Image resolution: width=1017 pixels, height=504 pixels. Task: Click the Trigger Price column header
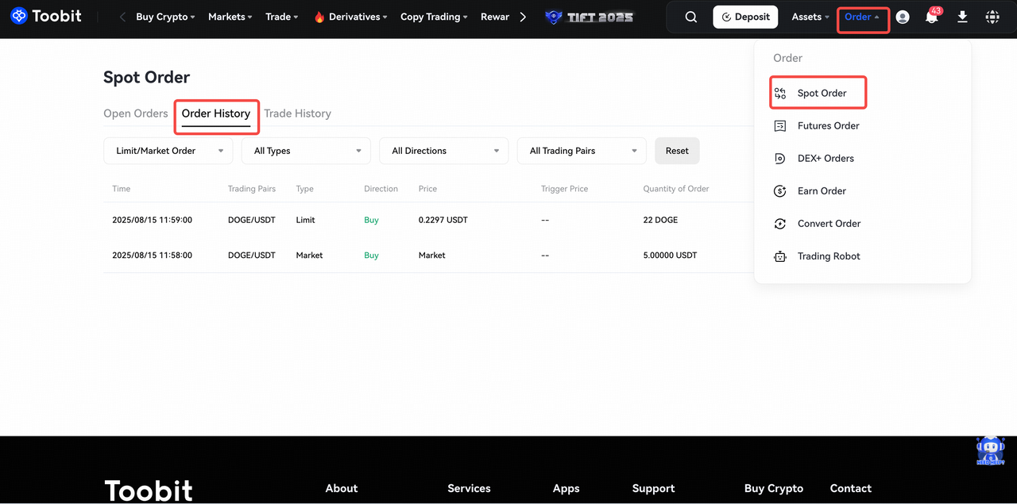(565, 189)
